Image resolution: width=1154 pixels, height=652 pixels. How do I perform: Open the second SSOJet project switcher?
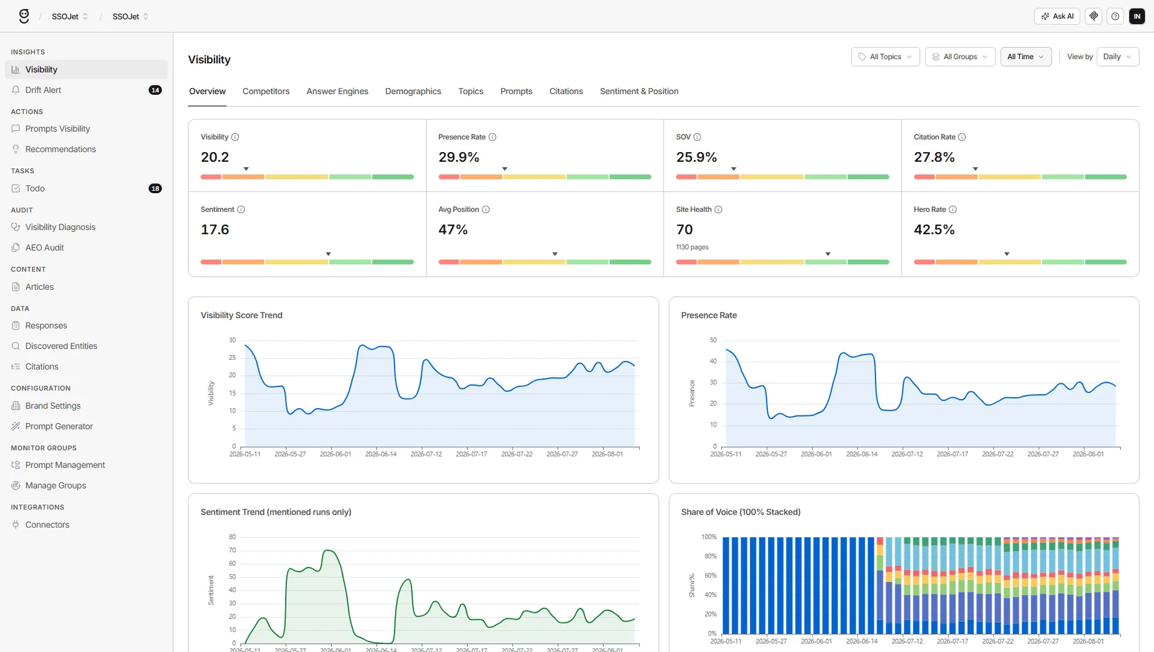130,16
